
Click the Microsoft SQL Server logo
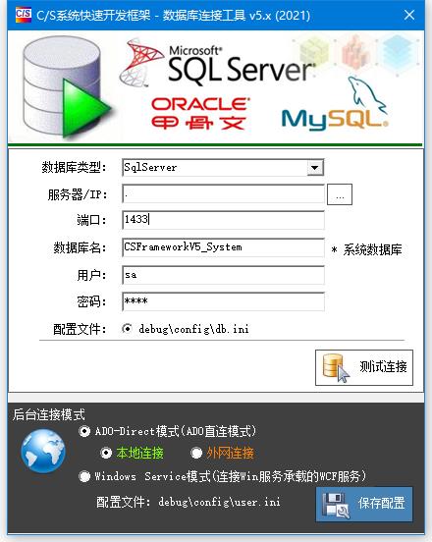pos(218,63)
